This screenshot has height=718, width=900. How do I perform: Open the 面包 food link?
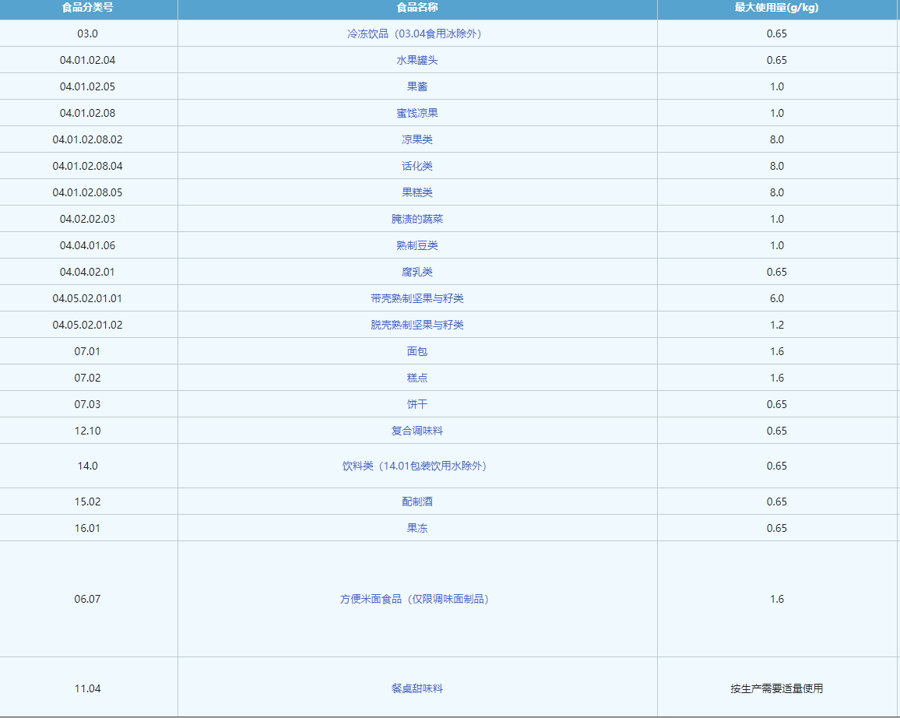[417, 351]
